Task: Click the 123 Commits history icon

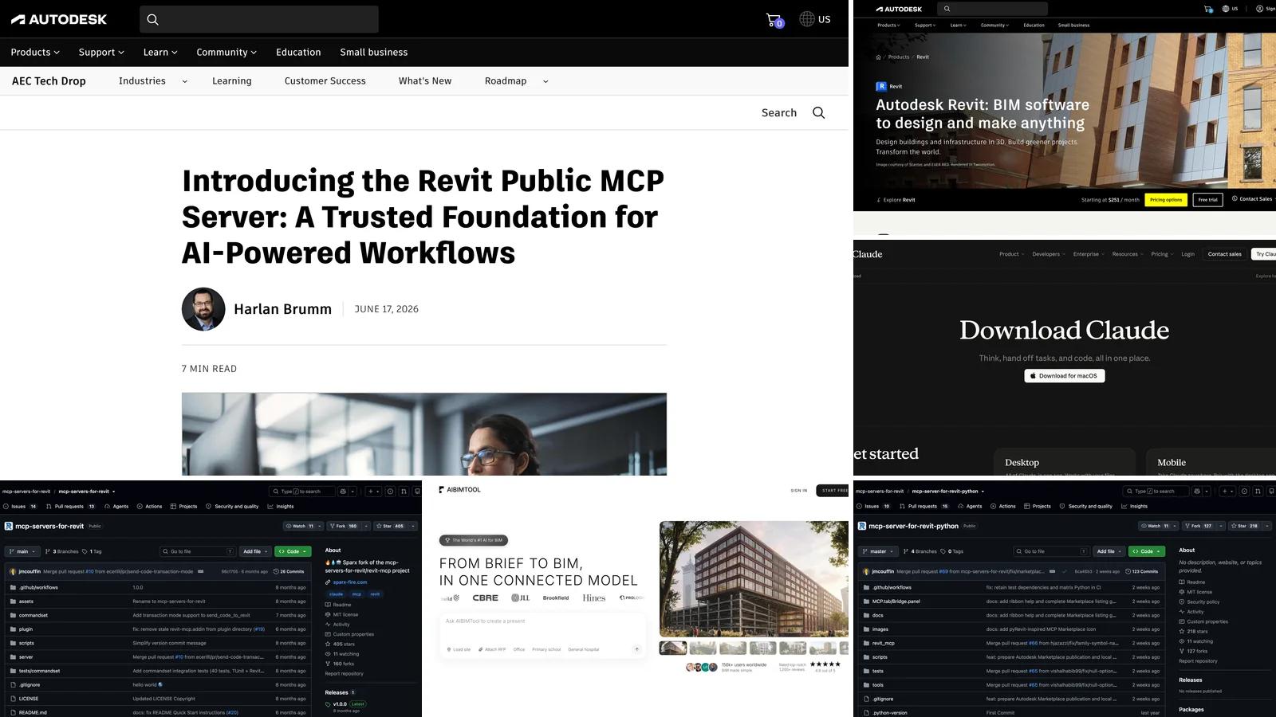Action: click(1128, 571)
